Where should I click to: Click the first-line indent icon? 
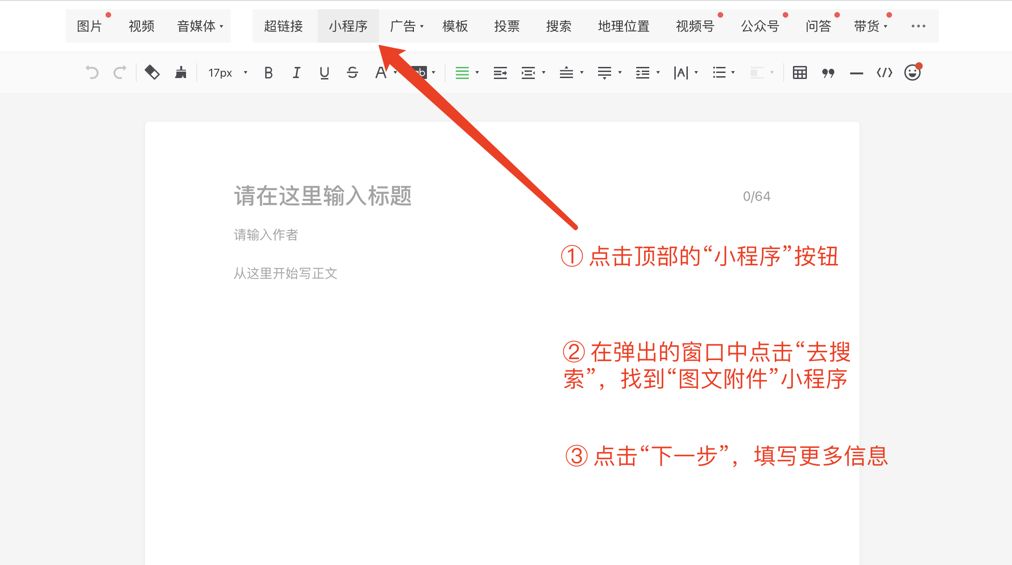(500, 73)
